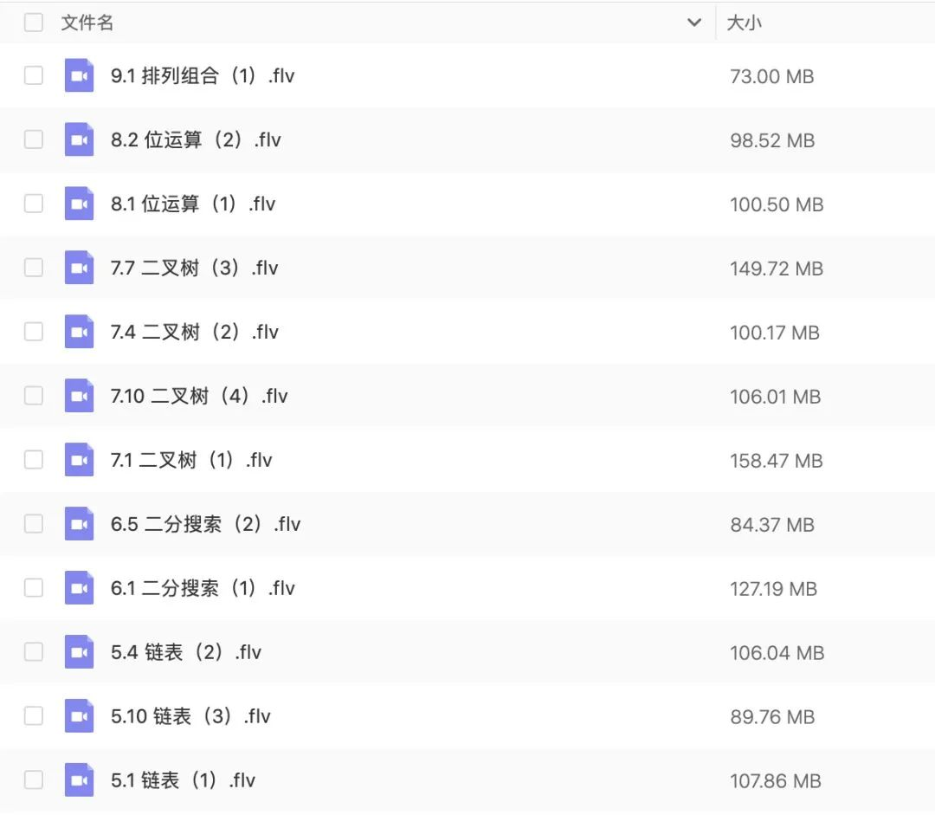Click video icon for 8.2 位运算 (2).flv

79,139
